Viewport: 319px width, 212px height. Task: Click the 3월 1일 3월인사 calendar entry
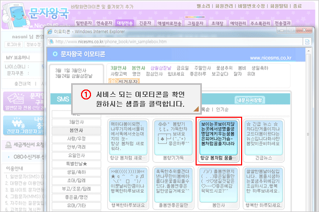point(71,71)
